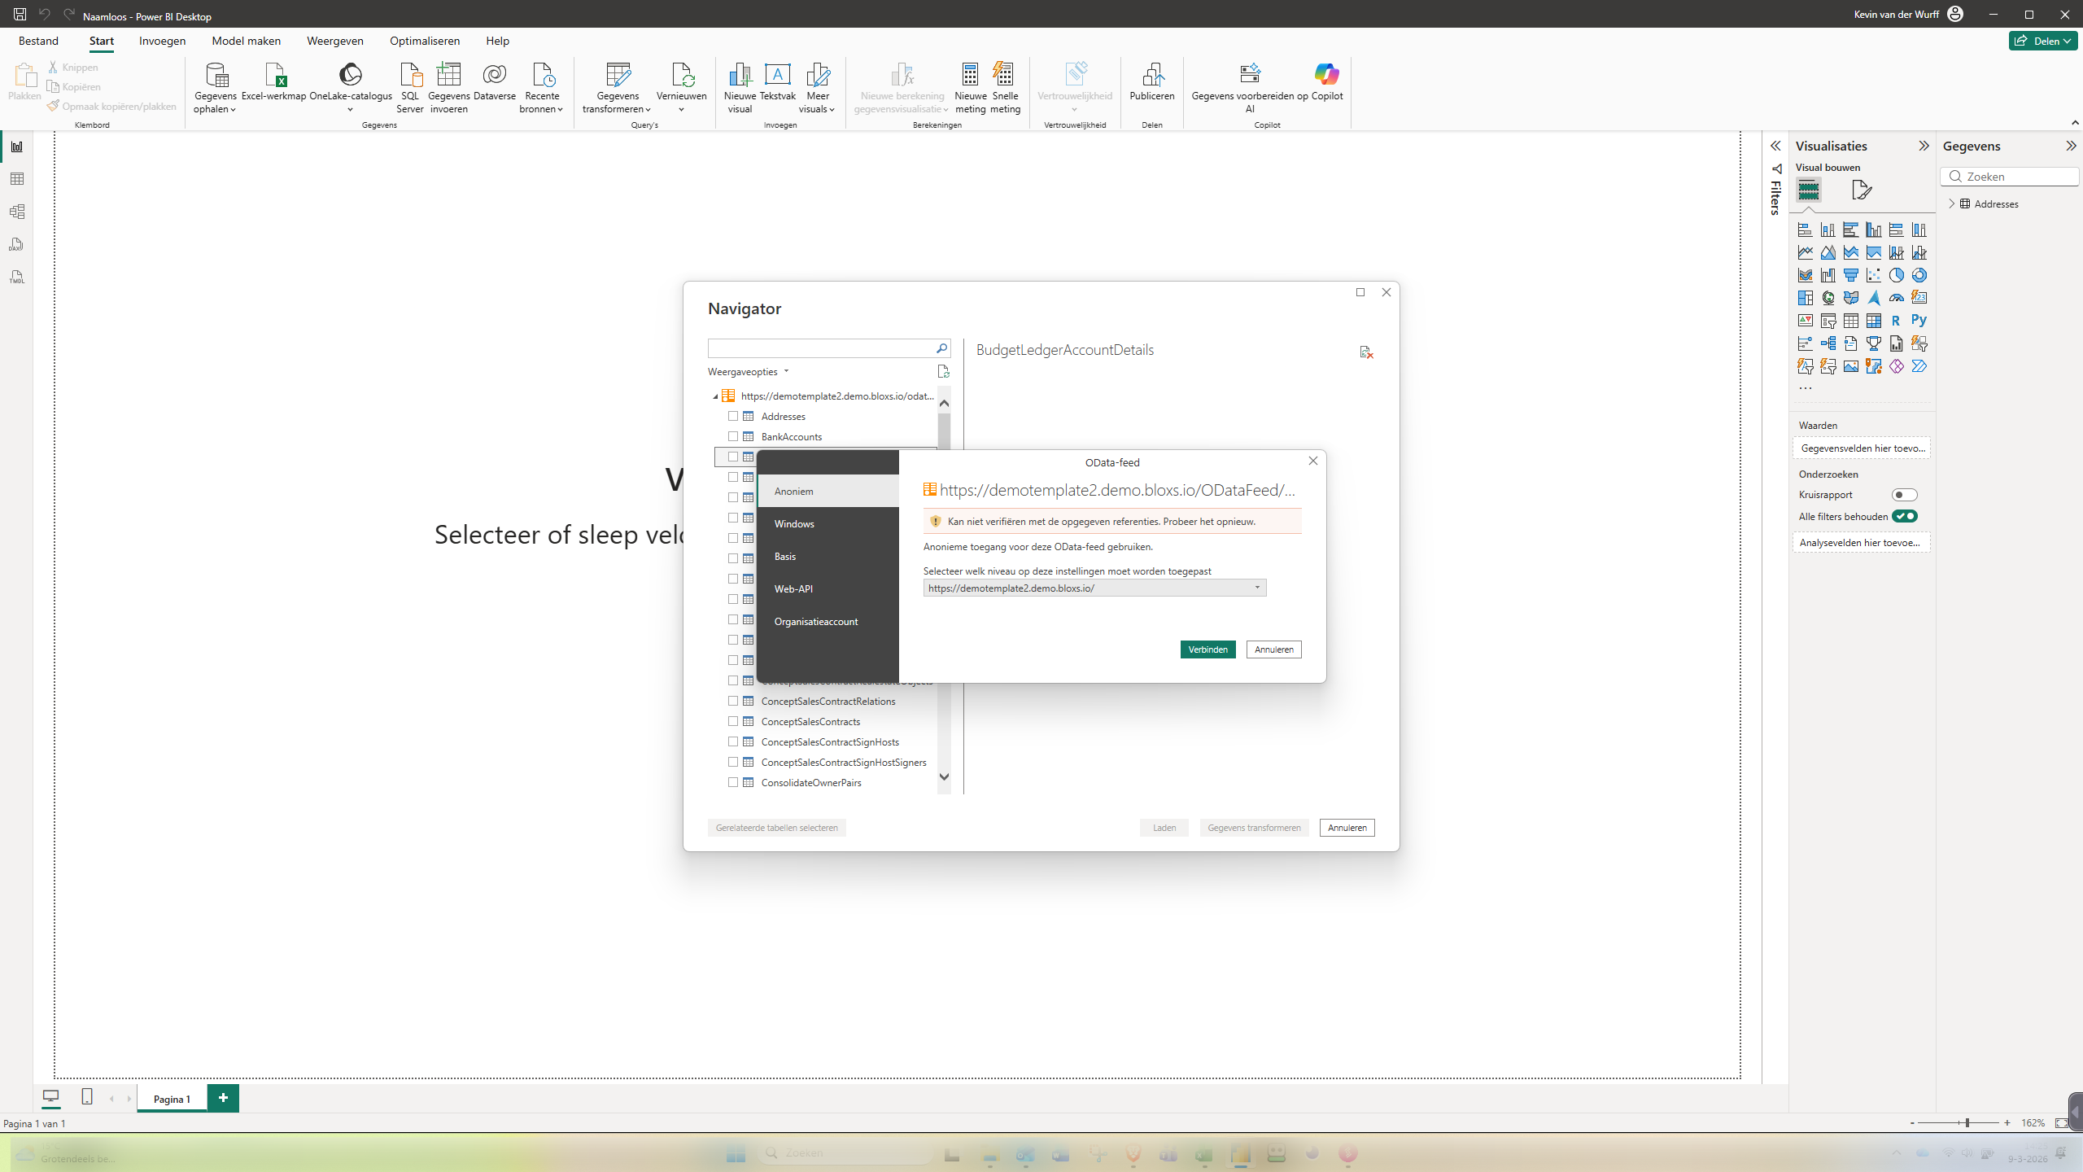Click the Tekstvak icon
The height and width of the screenshot is (1172, 2083).
(777, 76)
